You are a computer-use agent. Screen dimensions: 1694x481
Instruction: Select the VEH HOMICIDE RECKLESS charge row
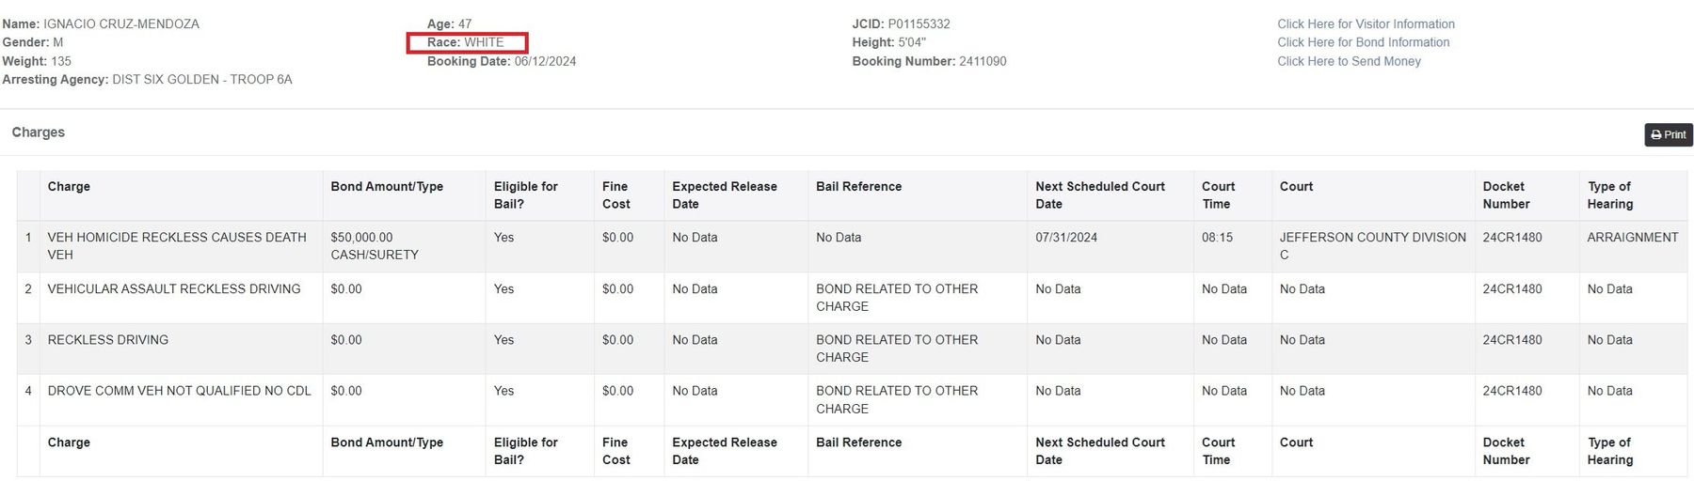tap(852, 246)
